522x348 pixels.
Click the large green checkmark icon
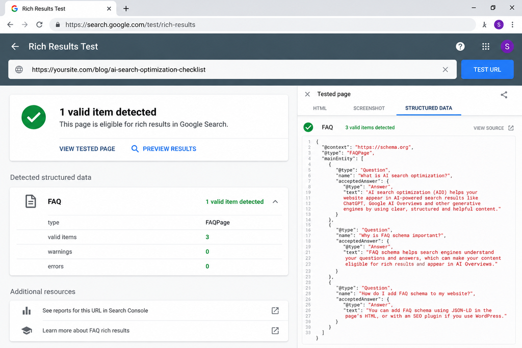coord(34,117)
